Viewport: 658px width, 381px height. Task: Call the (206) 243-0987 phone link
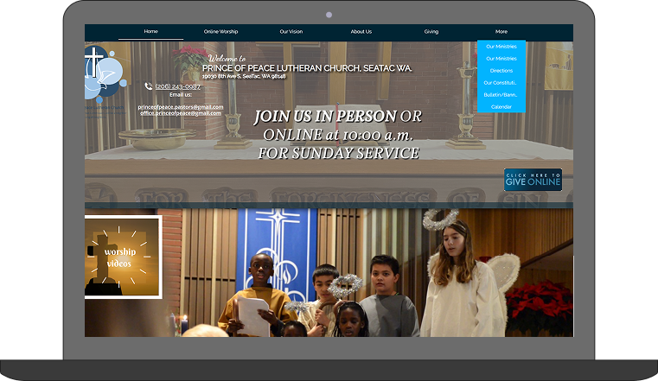click(x=178, y=86)
